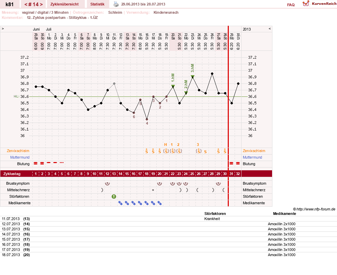The height and width of the screenshot is (275, 337).
Task: Open the nfp-forum.de link
Action: pos(316,209)
